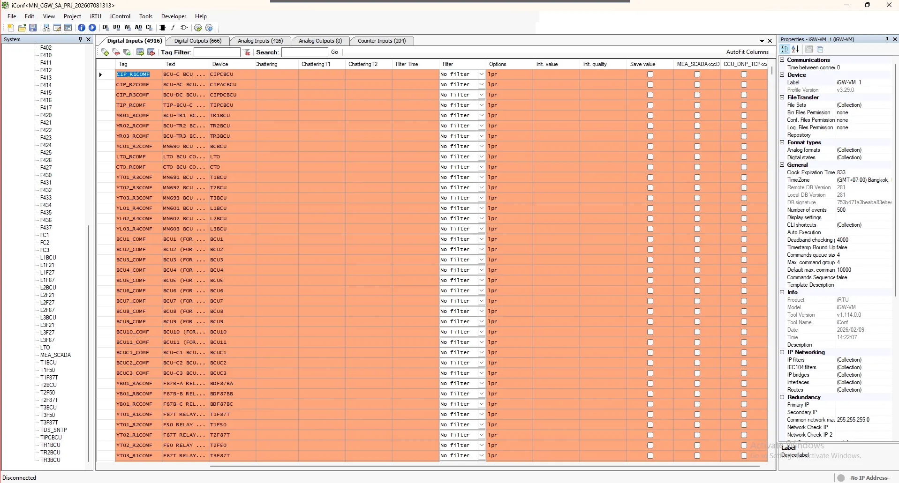Tick CCU_DNP_TCP checkbox for LTO_RCOMF
Screen dimensions: 899x483
tap(744, 156)
